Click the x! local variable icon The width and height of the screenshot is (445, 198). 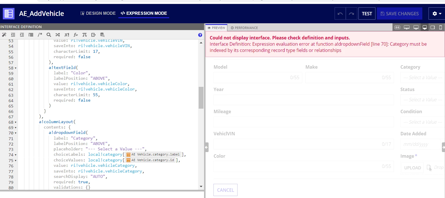pyautogui.click(x=67, y=35)
